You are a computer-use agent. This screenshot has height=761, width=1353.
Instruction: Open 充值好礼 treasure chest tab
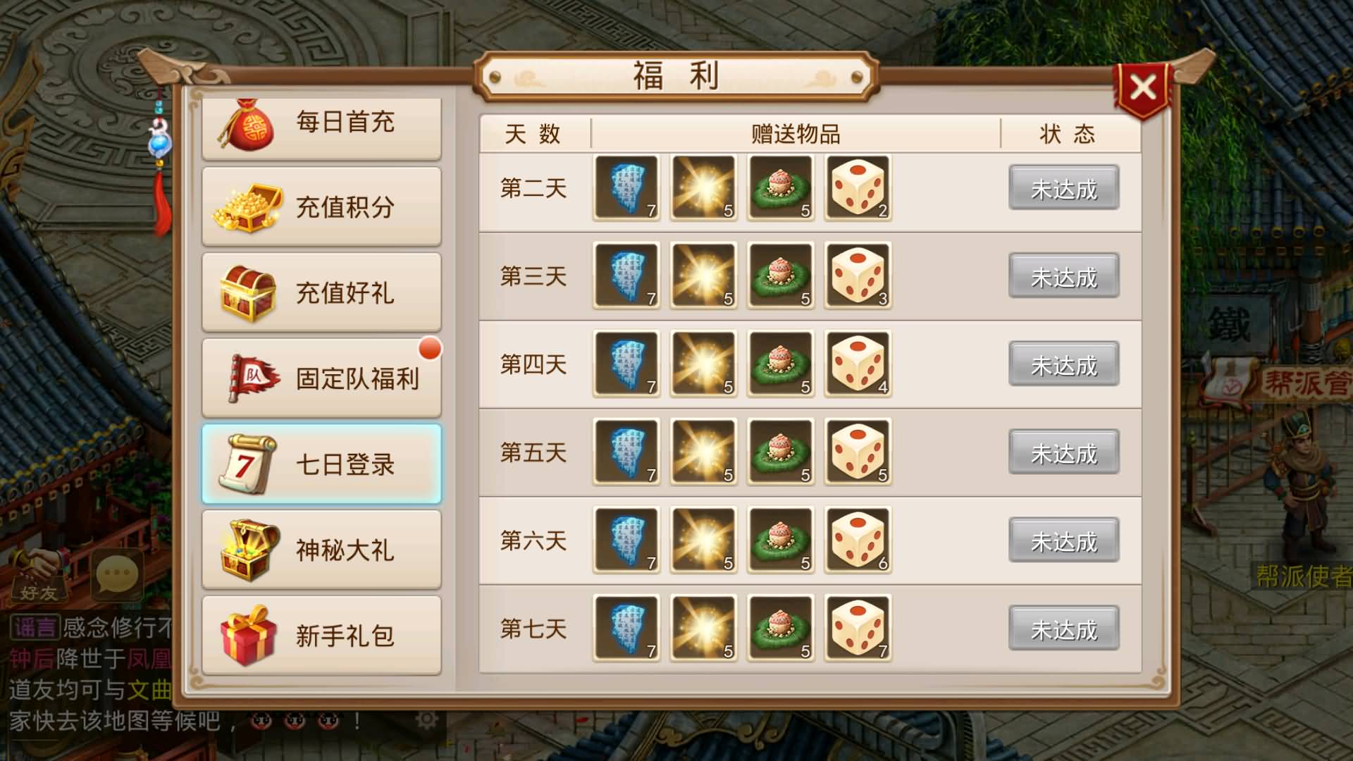[x=321, y=292]
